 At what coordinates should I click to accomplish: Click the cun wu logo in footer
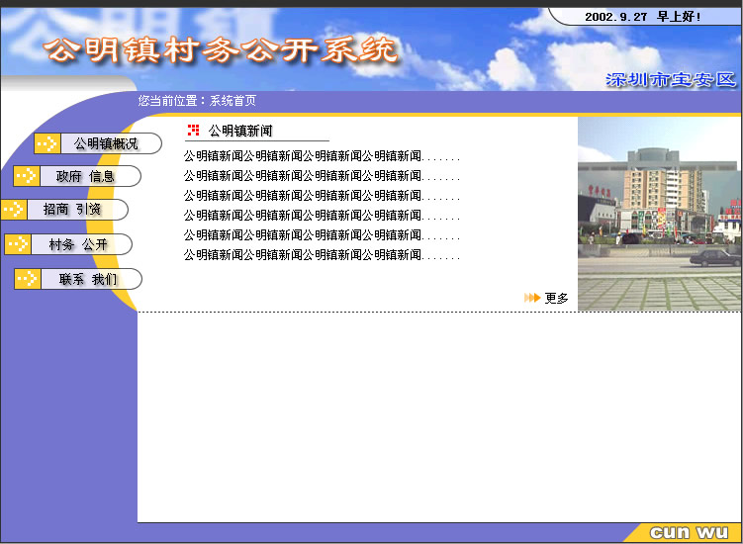coord(689,533)
